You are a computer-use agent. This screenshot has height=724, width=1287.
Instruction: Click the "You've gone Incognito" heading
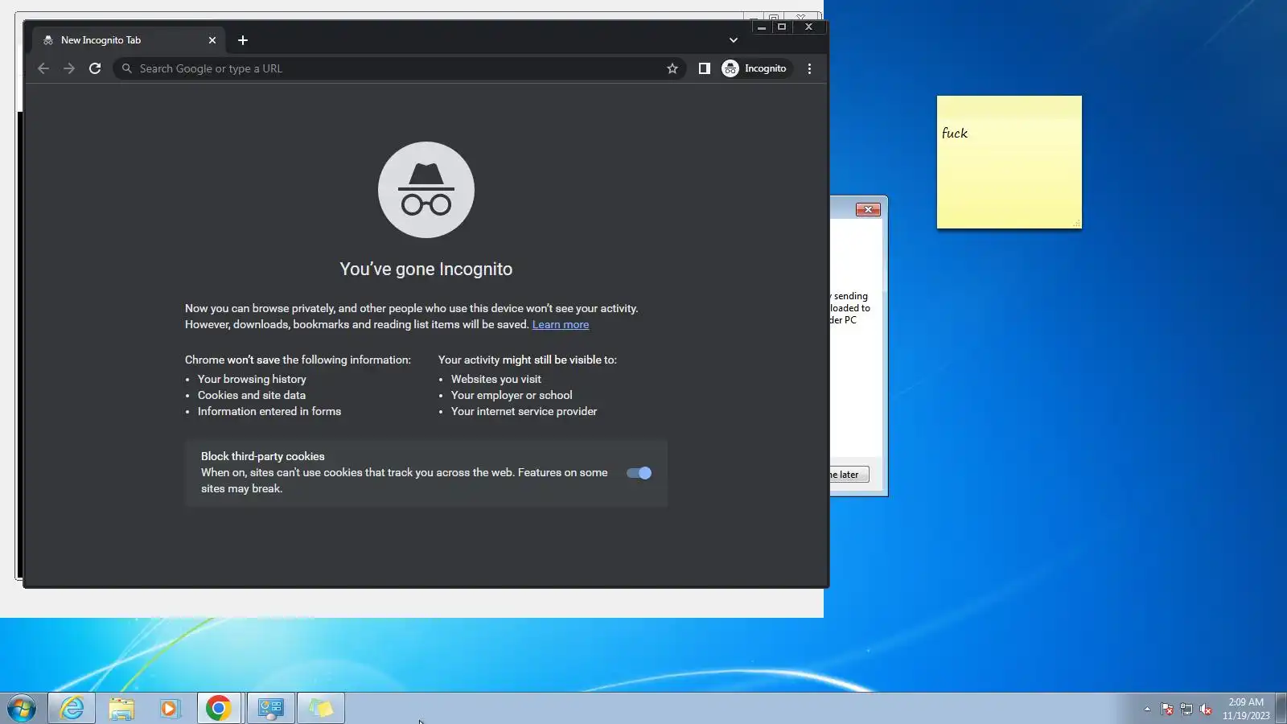[x=426, y=269]
